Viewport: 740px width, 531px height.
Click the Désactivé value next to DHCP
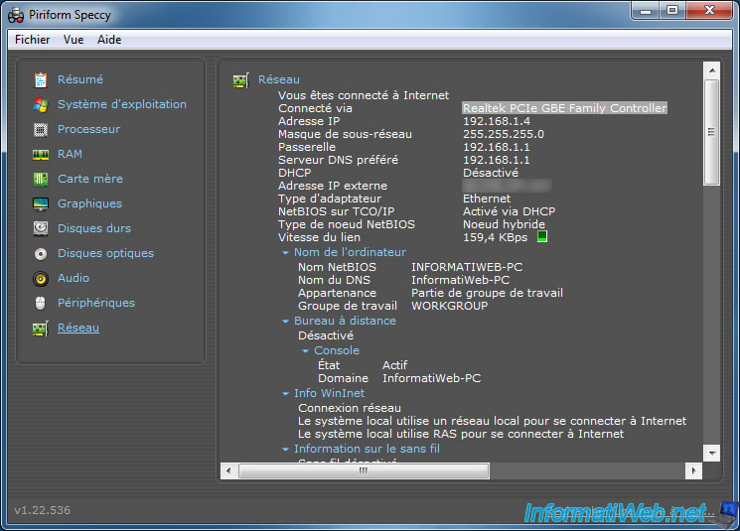coord(491,173)
